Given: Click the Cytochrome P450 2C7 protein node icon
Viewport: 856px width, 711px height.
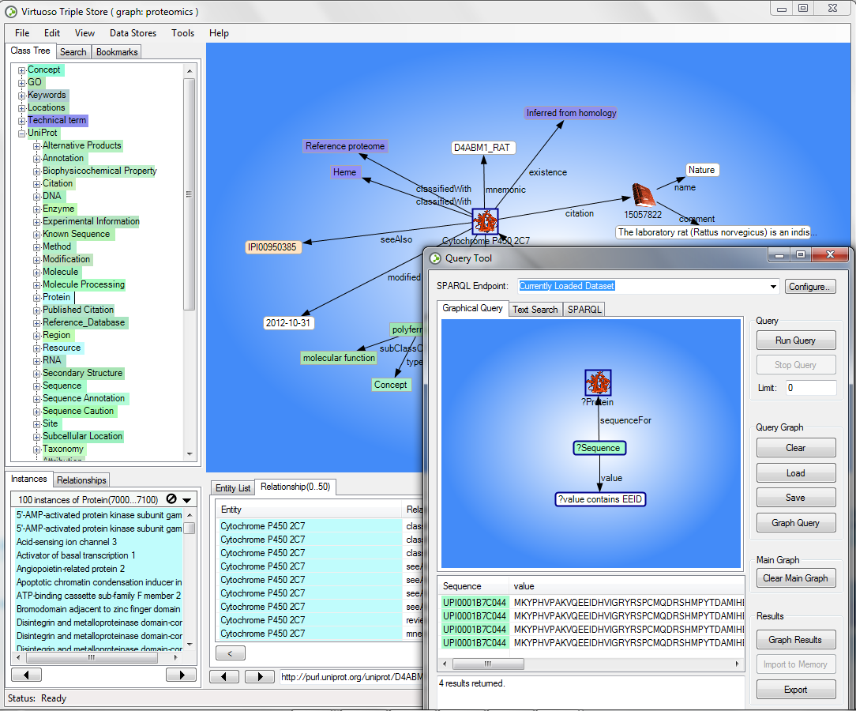Looking at the screenshot, I should pos(485,222).
